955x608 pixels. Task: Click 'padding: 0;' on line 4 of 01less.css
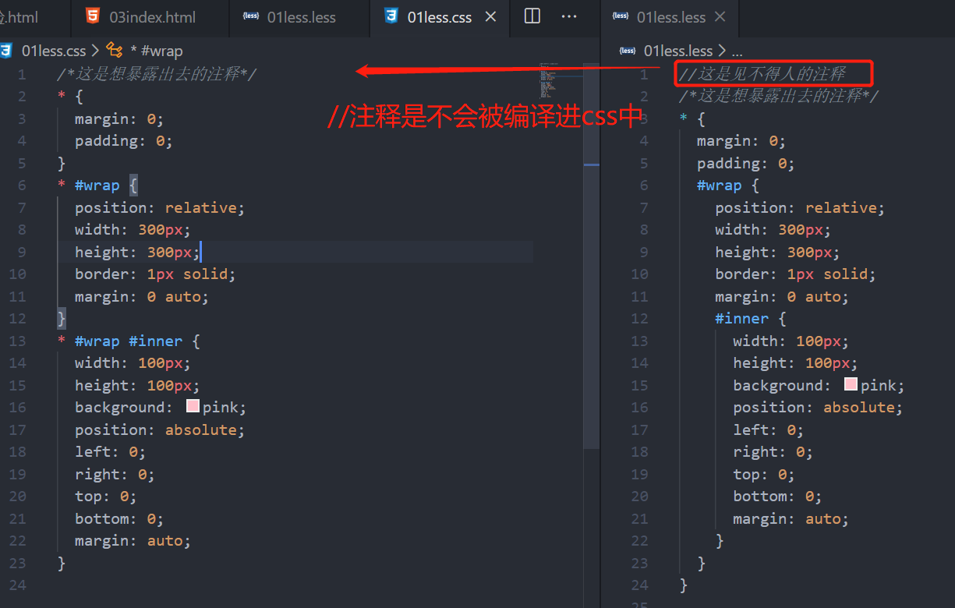123,141
